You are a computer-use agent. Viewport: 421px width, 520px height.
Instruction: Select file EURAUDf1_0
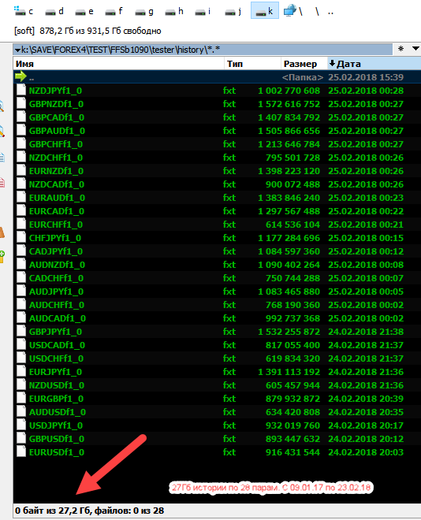tap(217, 198)
